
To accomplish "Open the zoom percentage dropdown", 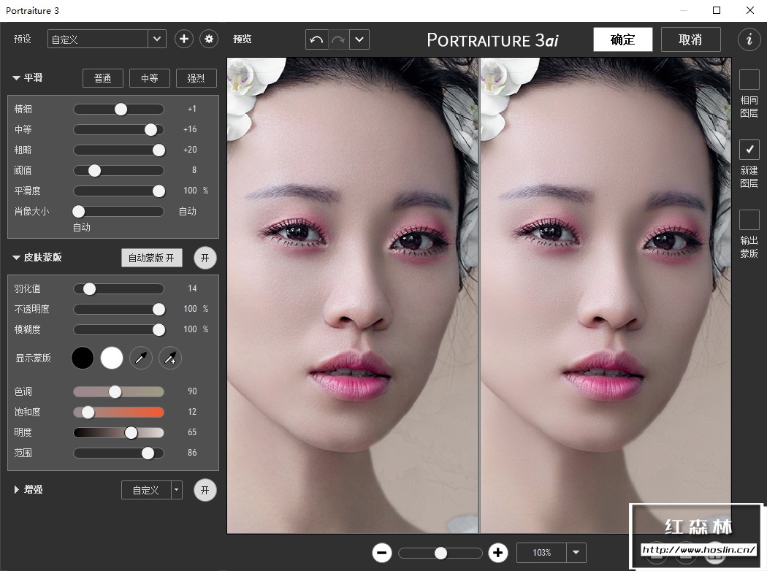I will pyautogui.click(x=576, y=553).
